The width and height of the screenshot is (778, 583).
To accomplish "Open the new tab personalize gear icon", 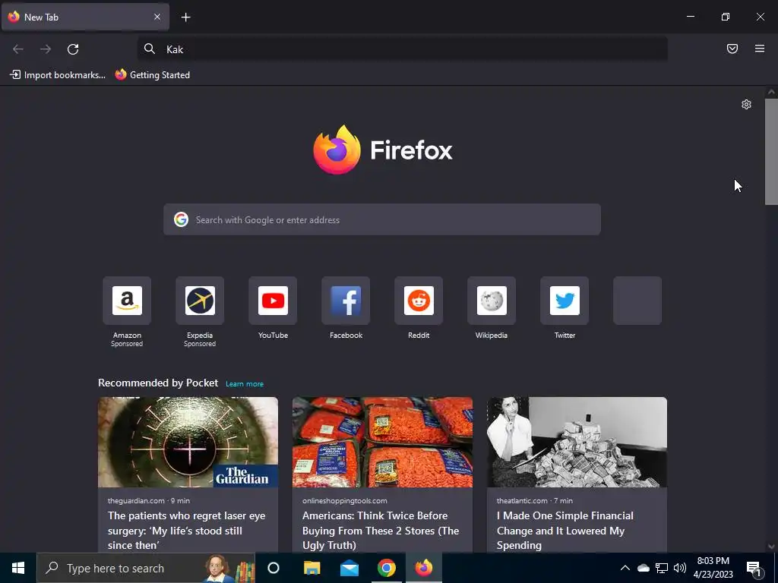I will pyautogui.click(x=746, y=105).
